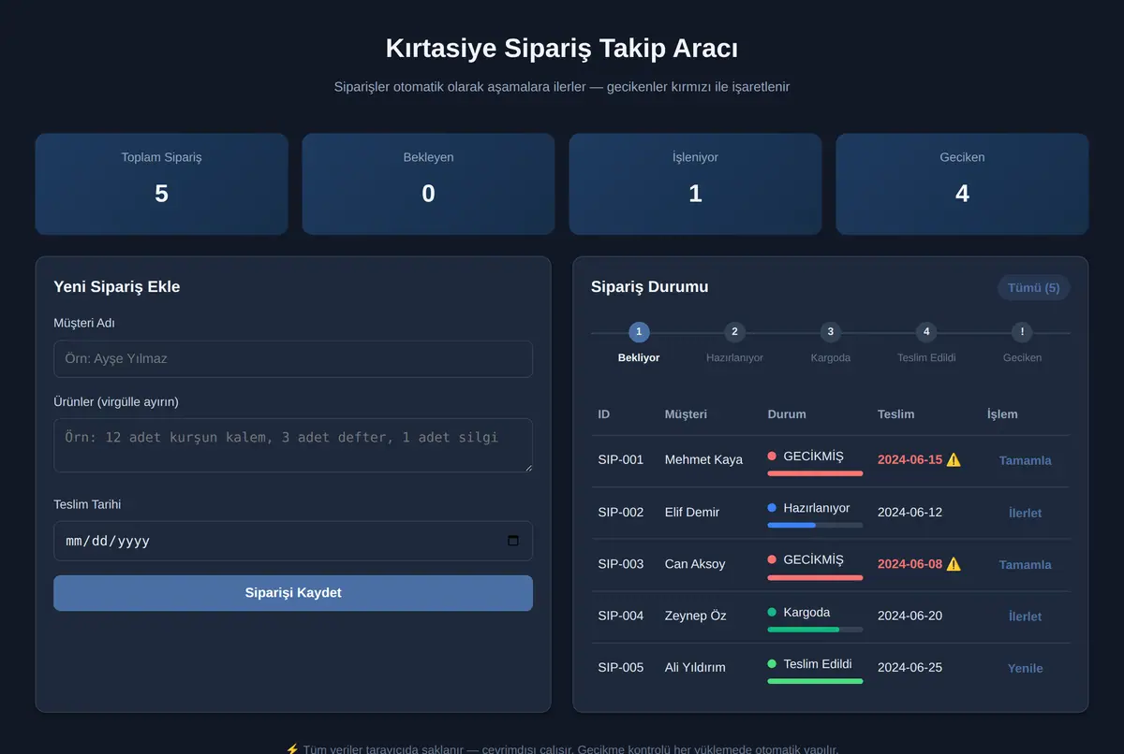Click Tamamla for order SIP-003
The height and width of the screenshot is (754, 1124).
1025,564
